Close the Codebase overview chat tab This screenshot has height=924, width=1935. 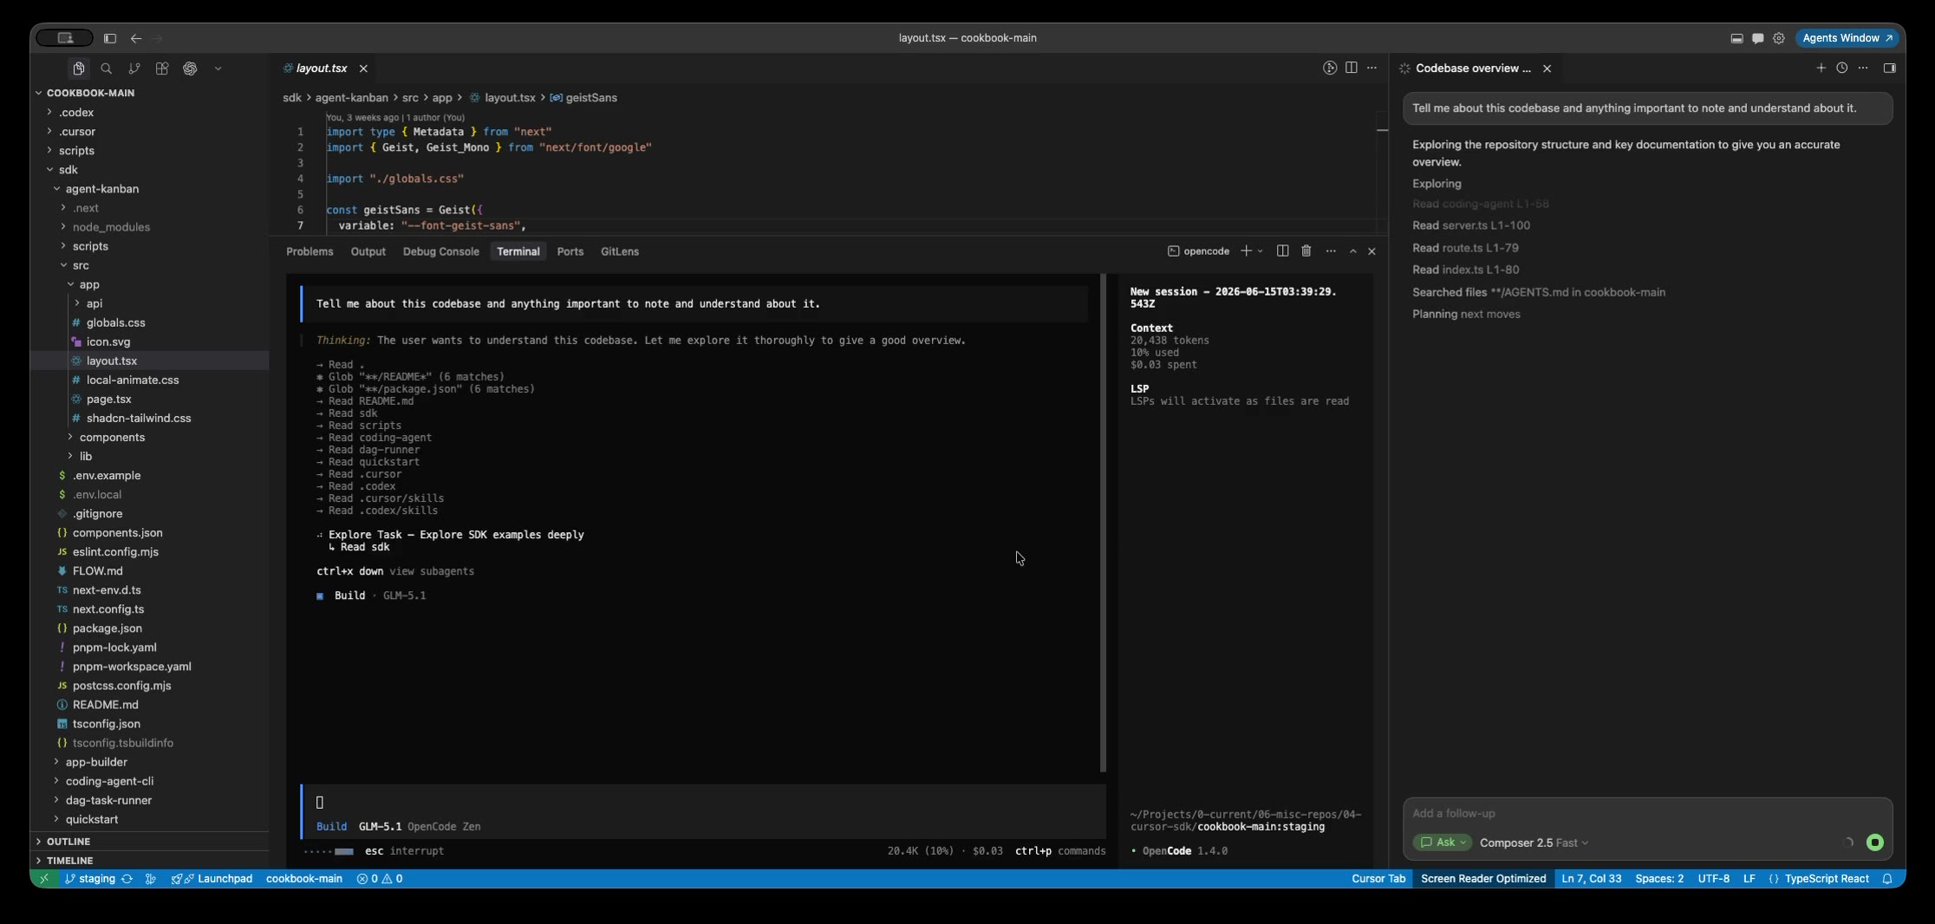[x=1547, y=68]
